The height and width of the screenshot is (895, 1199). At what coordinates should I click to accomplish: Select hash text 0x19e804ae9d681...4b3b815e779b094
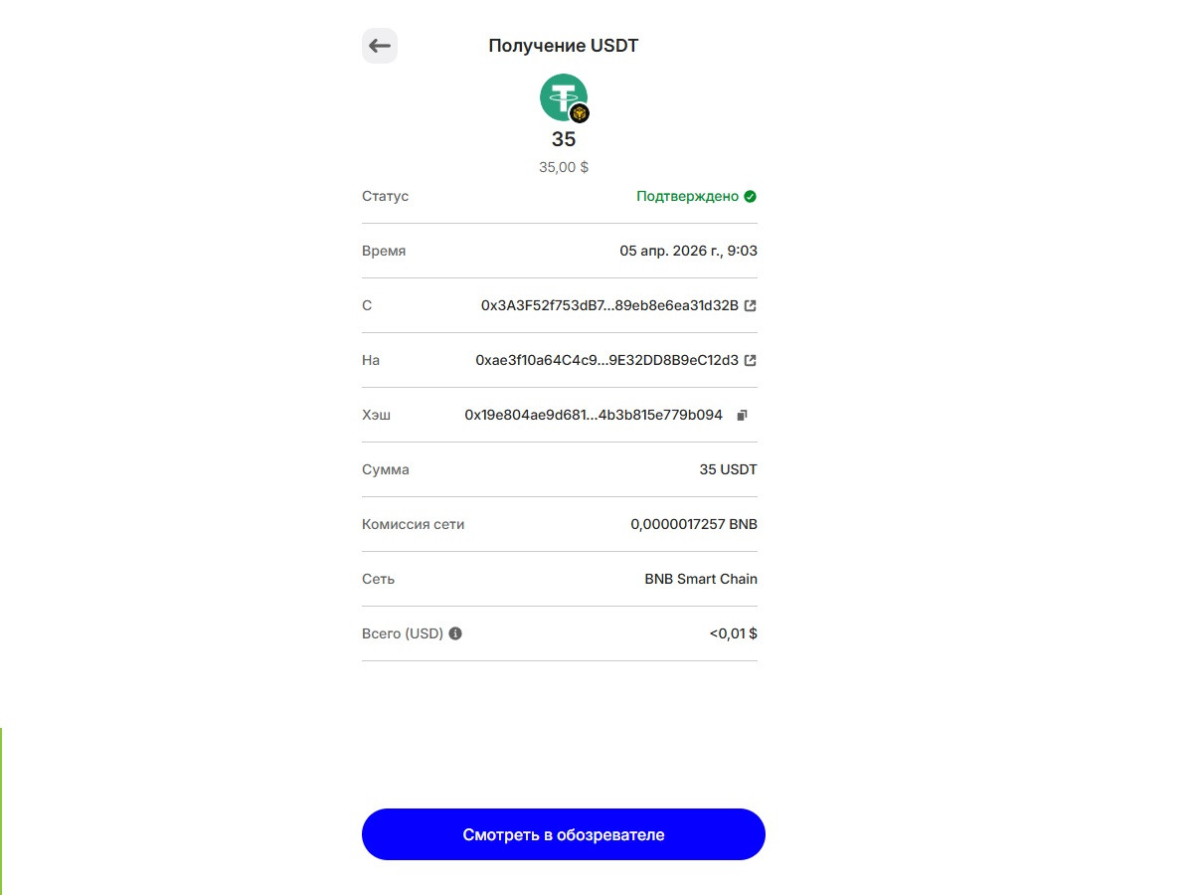click(x=594, y=415)
